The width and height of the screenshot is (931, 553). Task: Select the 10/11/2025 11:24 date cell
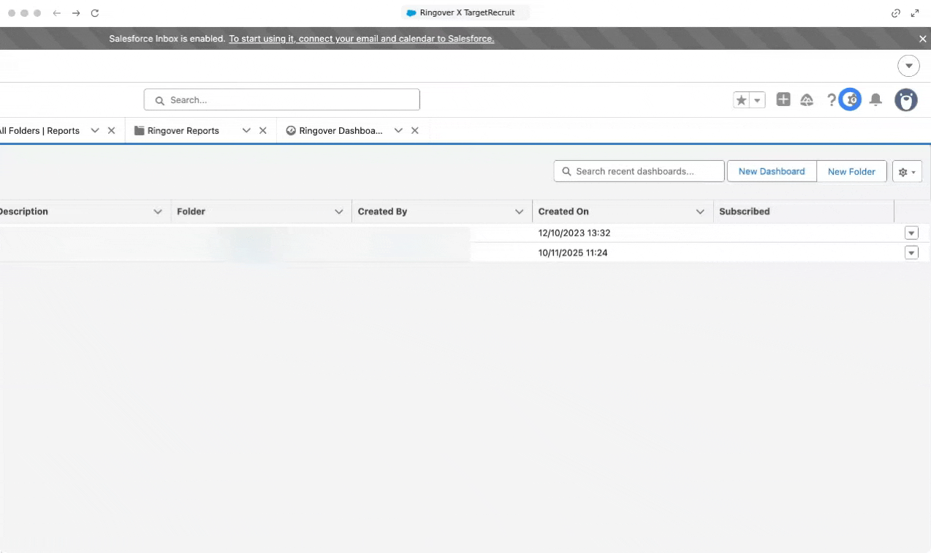coord(573,253)
